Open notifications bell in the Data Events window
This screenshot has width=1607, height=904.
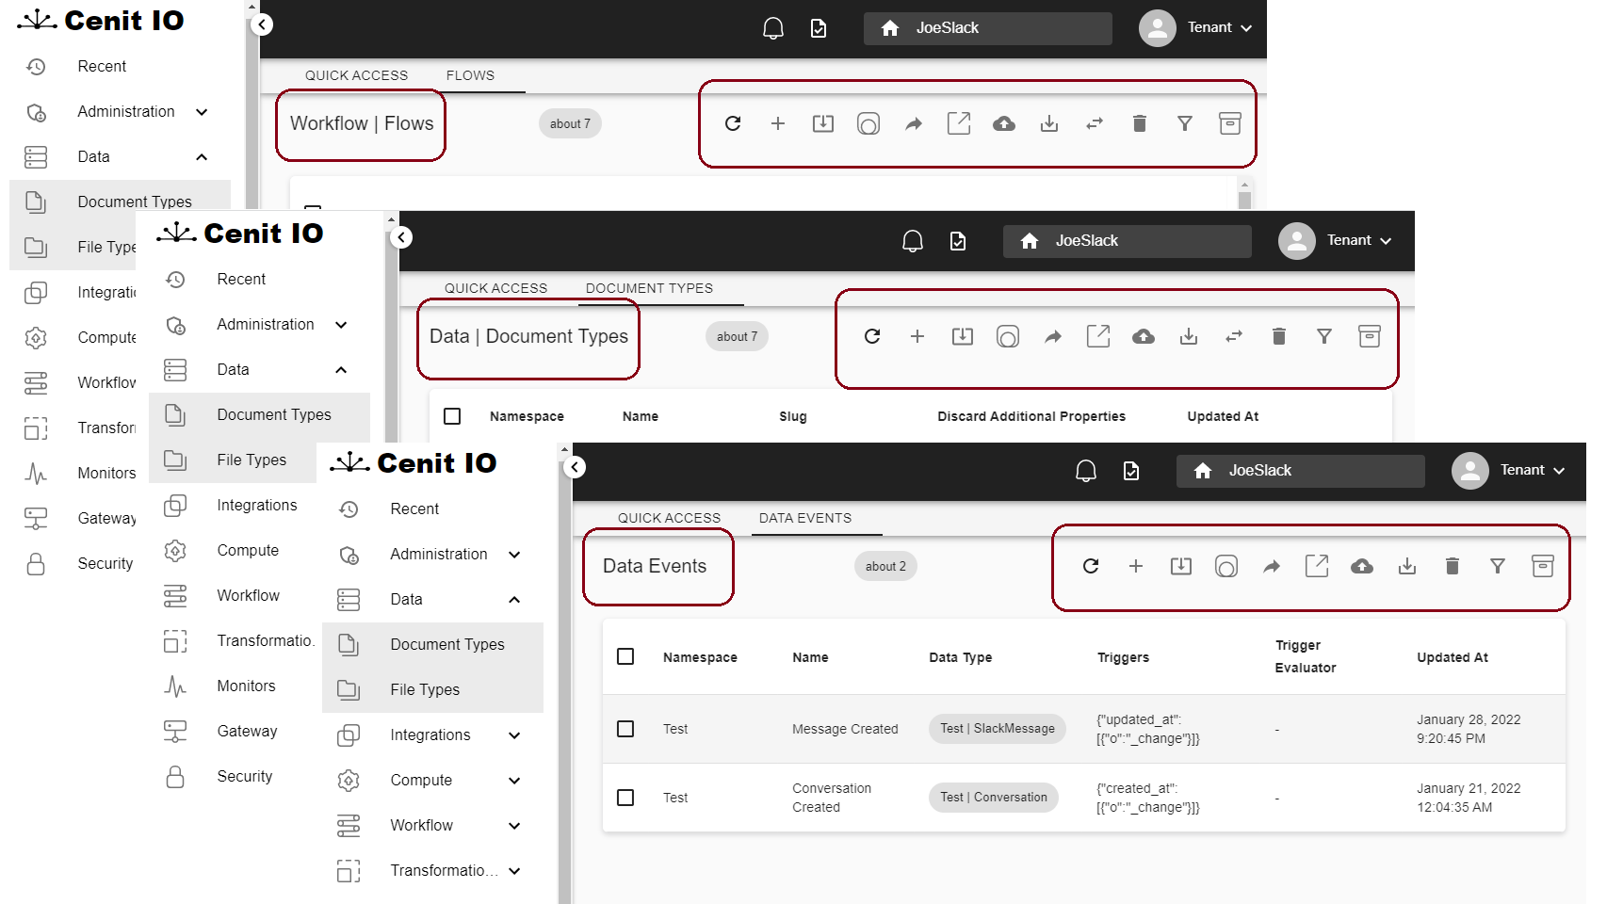pyautogui.click(x=1086, y=471)
